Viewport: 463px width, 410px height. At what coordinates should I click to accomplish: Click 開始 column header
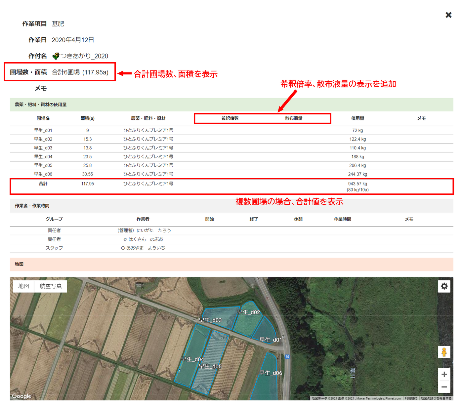[210, 219]
